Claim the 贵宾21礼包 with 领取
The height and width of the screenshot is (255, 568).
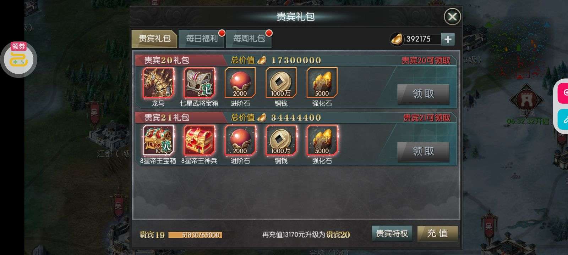point(423,151)
